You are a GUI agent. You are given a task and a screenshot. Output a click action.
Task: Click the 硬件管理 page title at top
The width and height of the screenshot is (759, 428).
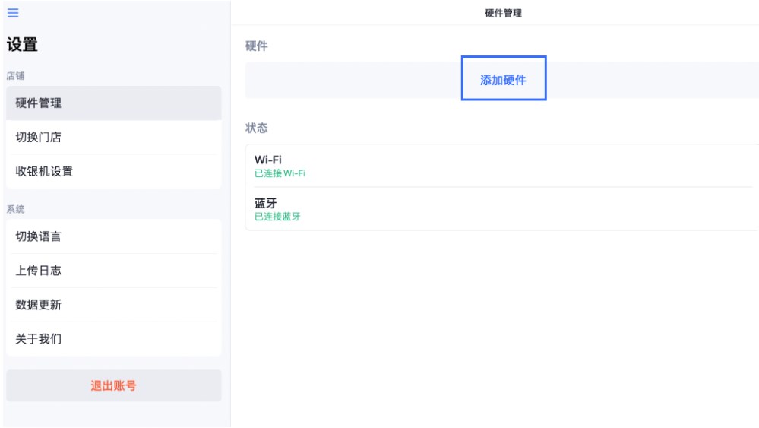(503, 13)
